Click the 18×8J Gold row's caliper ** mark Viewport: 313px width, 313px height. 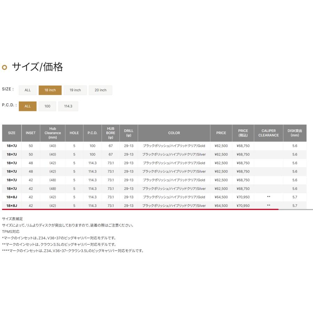[x=268, y=197]
